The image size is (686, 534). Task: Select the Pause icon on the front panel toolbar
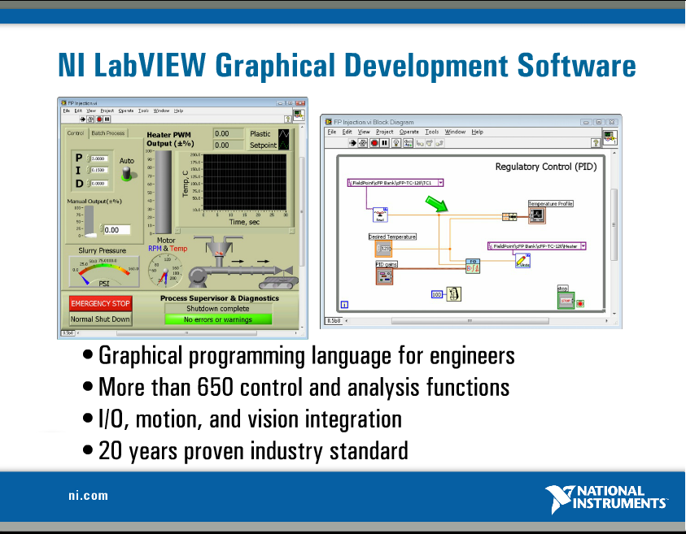(x=106, y=118)
